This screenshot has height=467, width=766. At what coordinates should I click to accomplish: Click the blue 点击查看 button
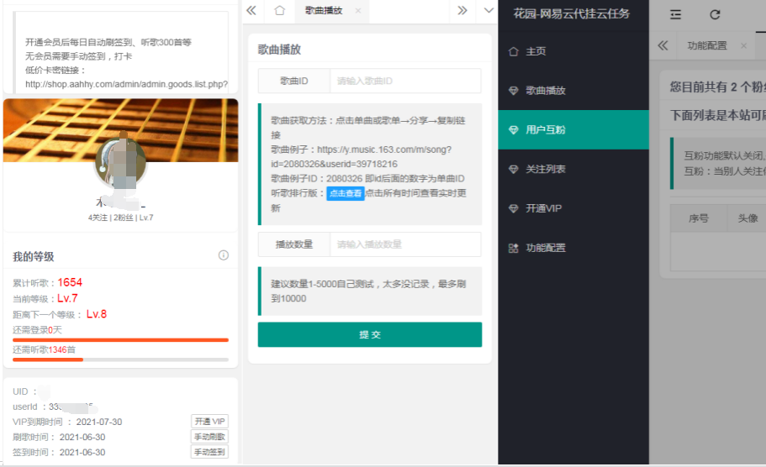(345, 194)
